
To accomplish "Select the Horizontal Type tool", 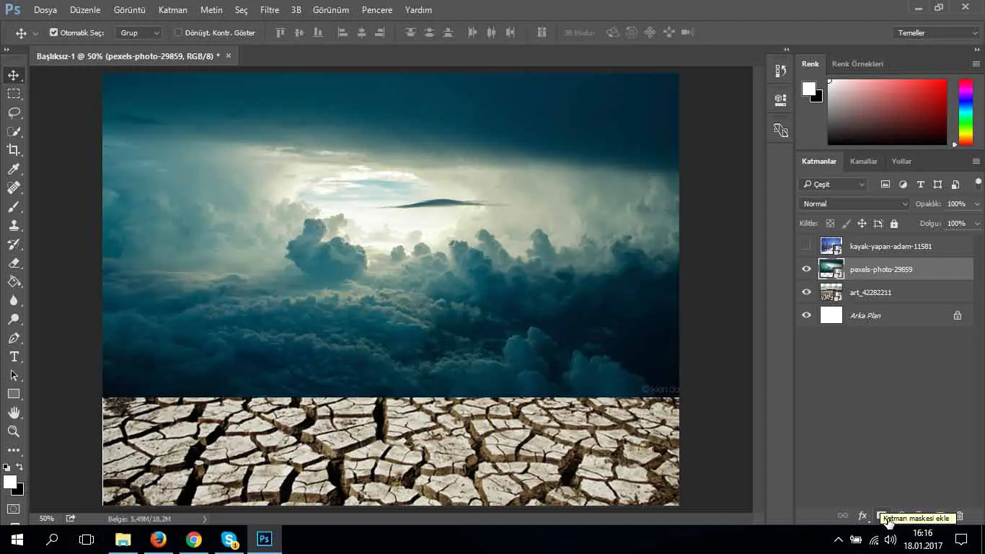I will pyautogui.click(x=14, y=356).
